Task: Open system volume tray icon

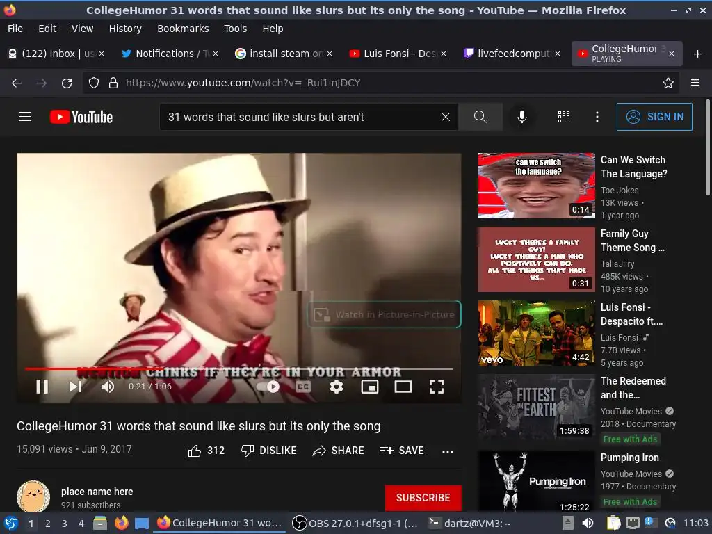Action: [588, 524]
